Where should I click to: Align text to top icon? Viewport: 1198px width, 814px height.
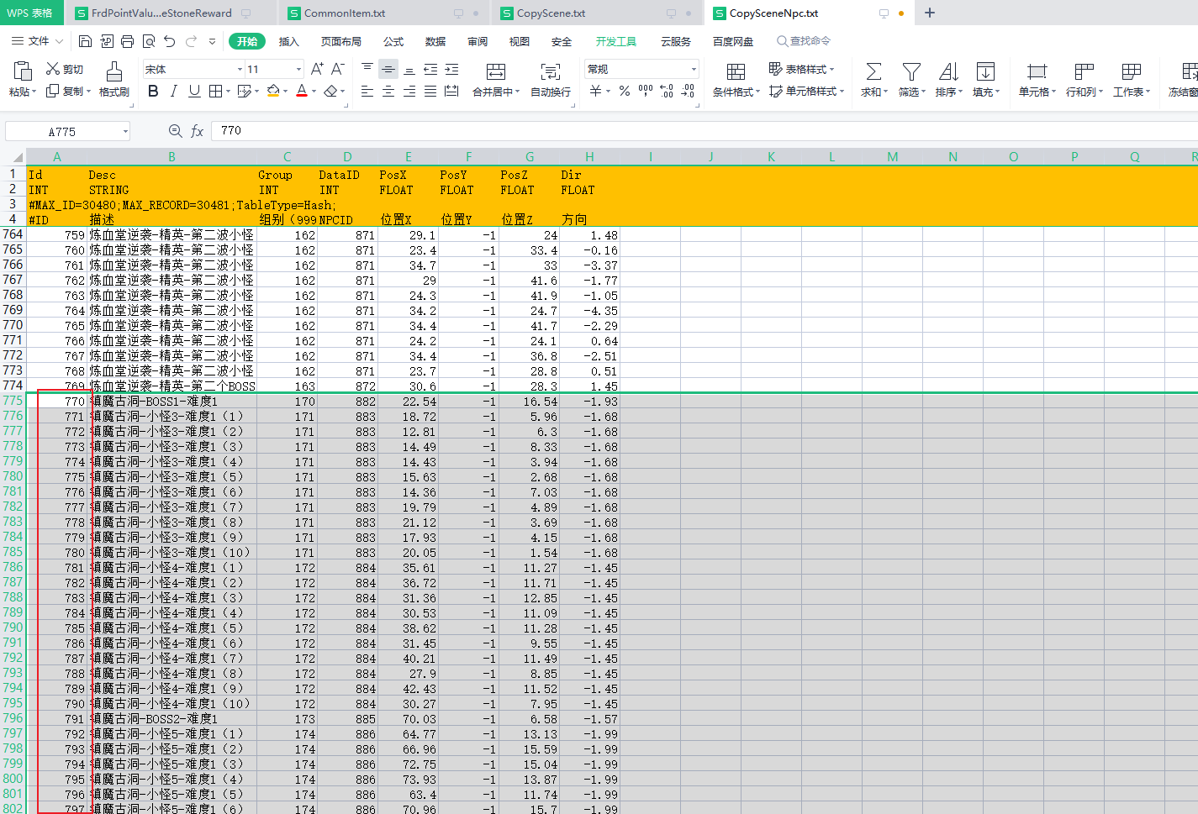(367, 69)
